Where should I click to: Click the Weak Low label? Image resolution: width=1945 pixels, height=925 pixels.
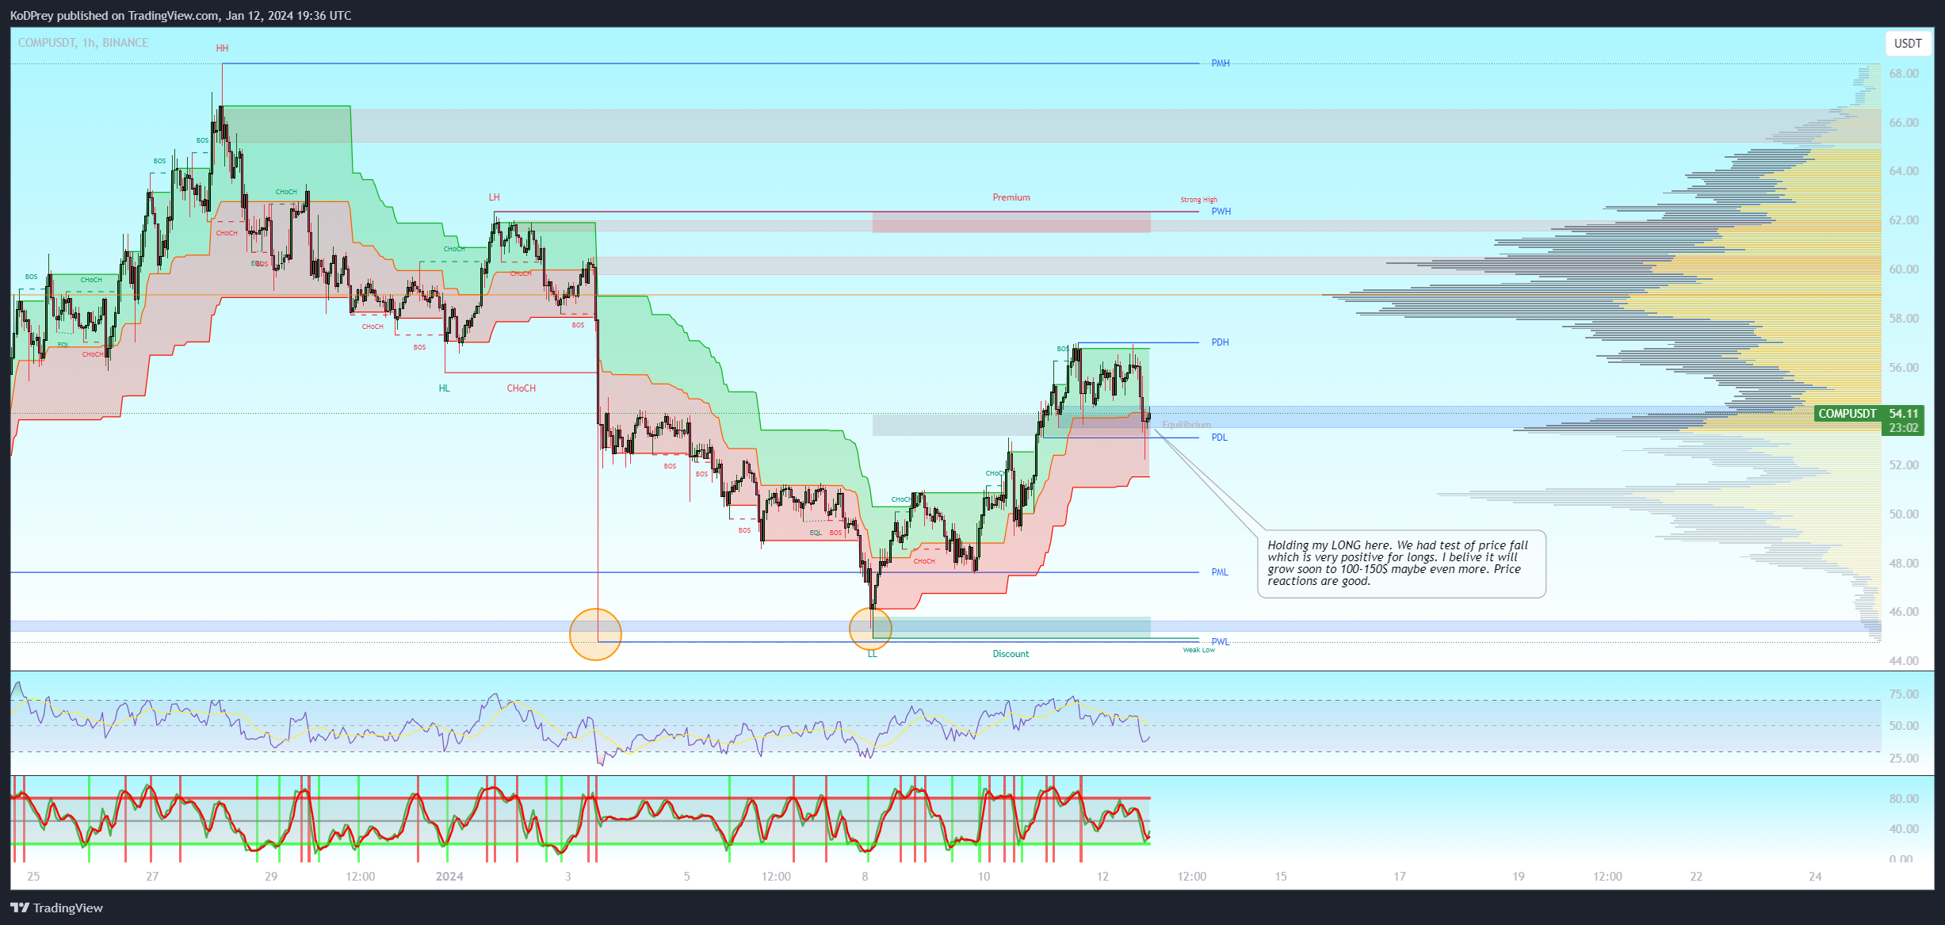1198,650
